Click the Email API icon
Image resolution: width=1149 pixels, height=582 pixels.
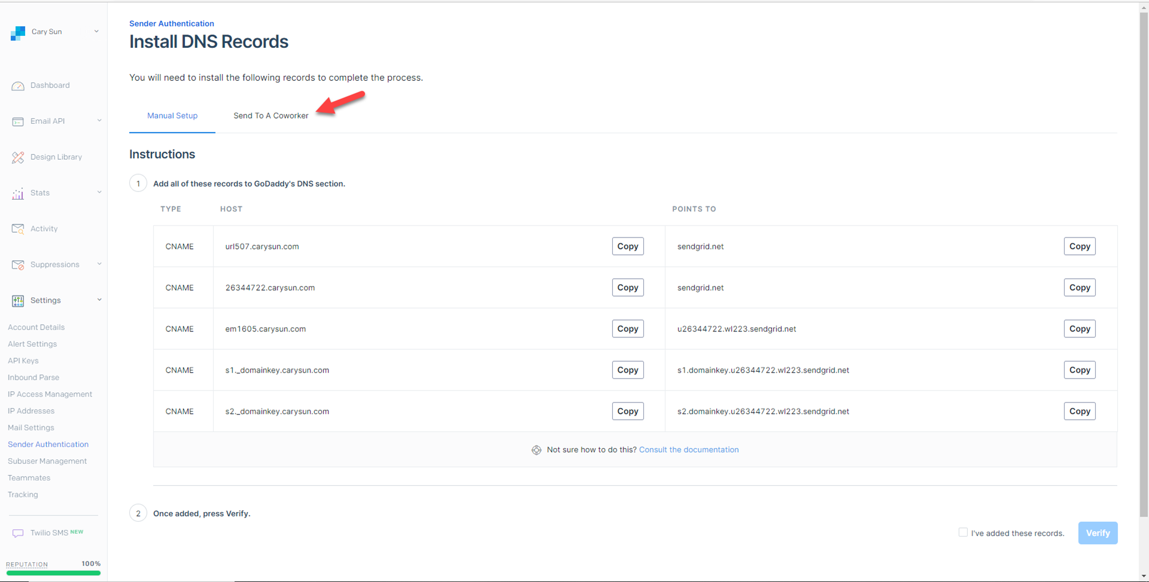click(18, 121)
